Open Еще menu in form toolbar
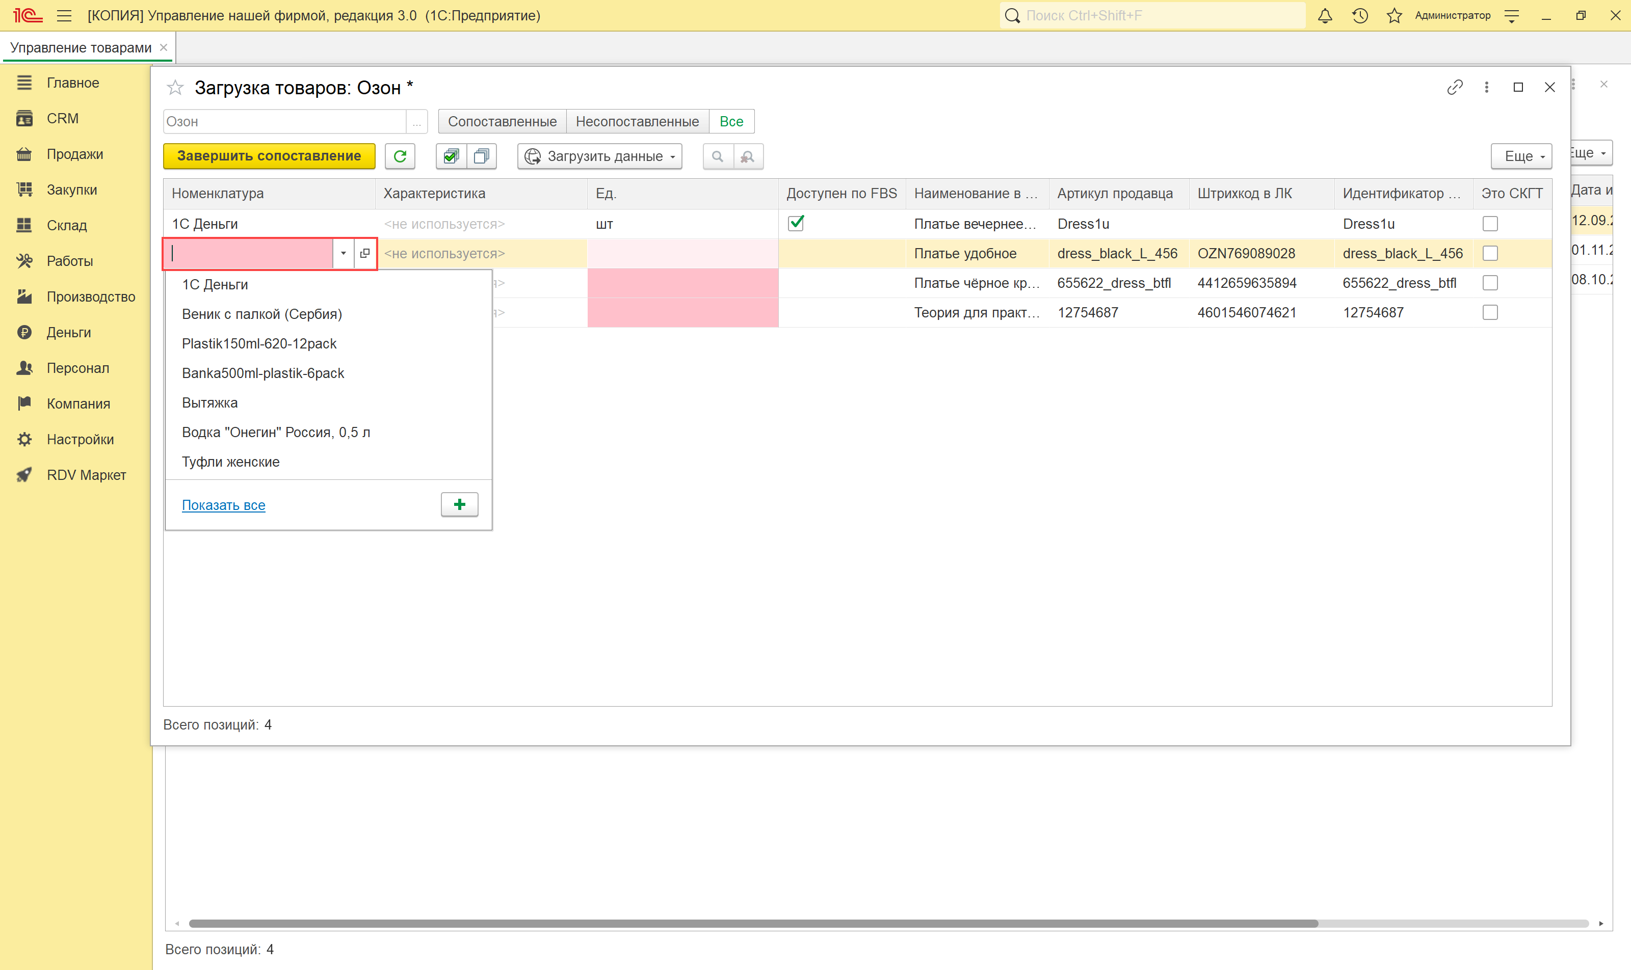Viewport: 1631px width, 970px height. click(x=1521, y=156)
